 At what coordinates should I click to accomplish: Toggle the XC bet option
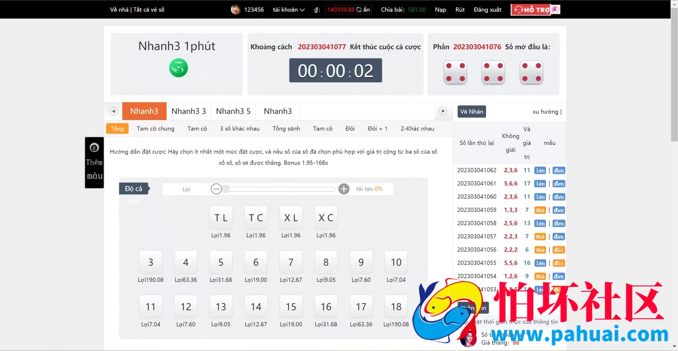326,218
